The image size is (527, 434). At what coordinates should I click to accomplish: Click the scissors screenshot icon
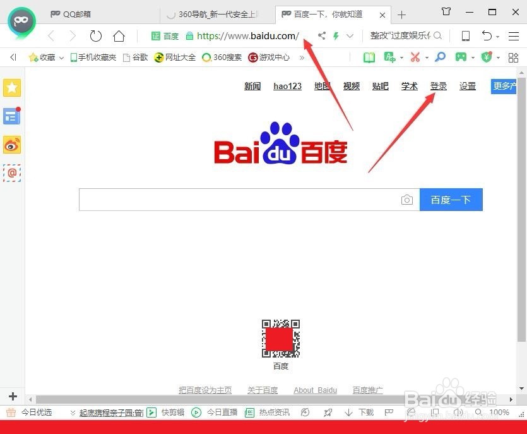(415, 57)
